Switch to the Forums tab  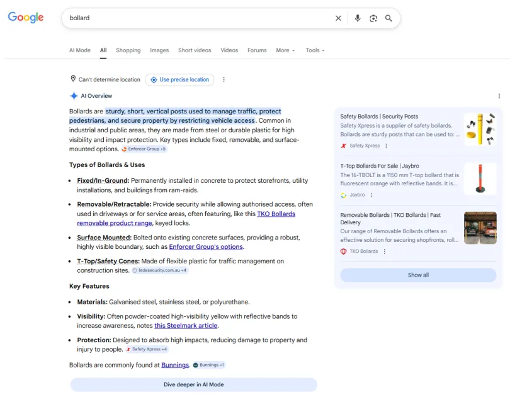[257, 50]
